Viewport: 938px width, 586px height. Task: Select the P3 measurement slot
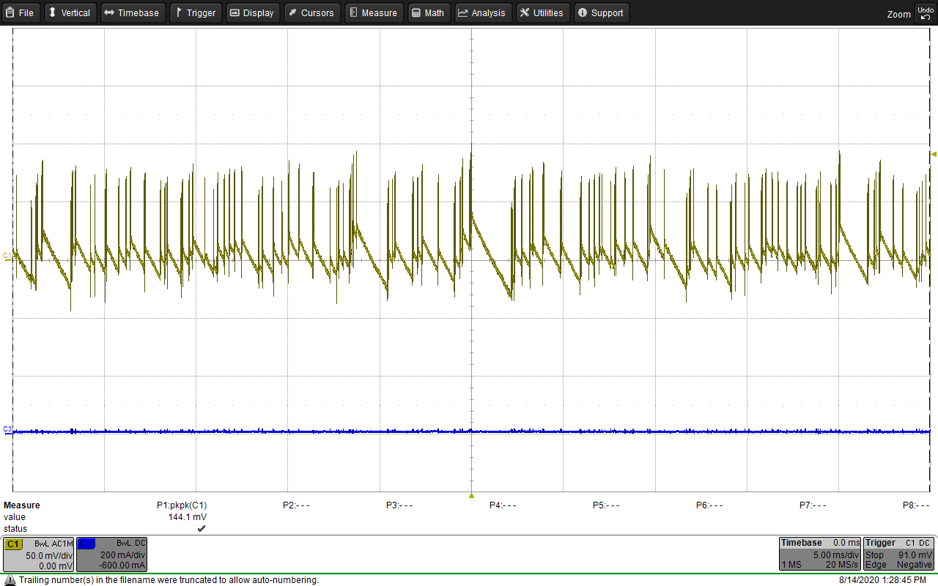coord(399,505)
